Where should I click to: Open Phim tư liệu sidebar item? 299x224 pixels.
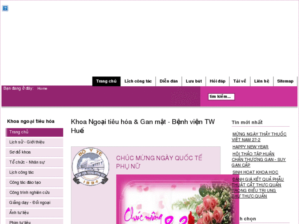tap(34, 222)
